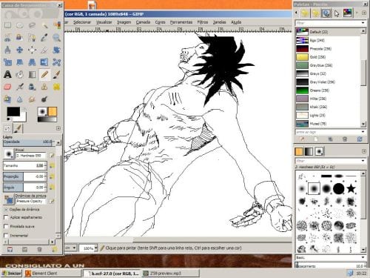Viewport: 370px width, 278px height.
Task: Enable Aplicar espalhamento checkbox
Action: (6, 217)
